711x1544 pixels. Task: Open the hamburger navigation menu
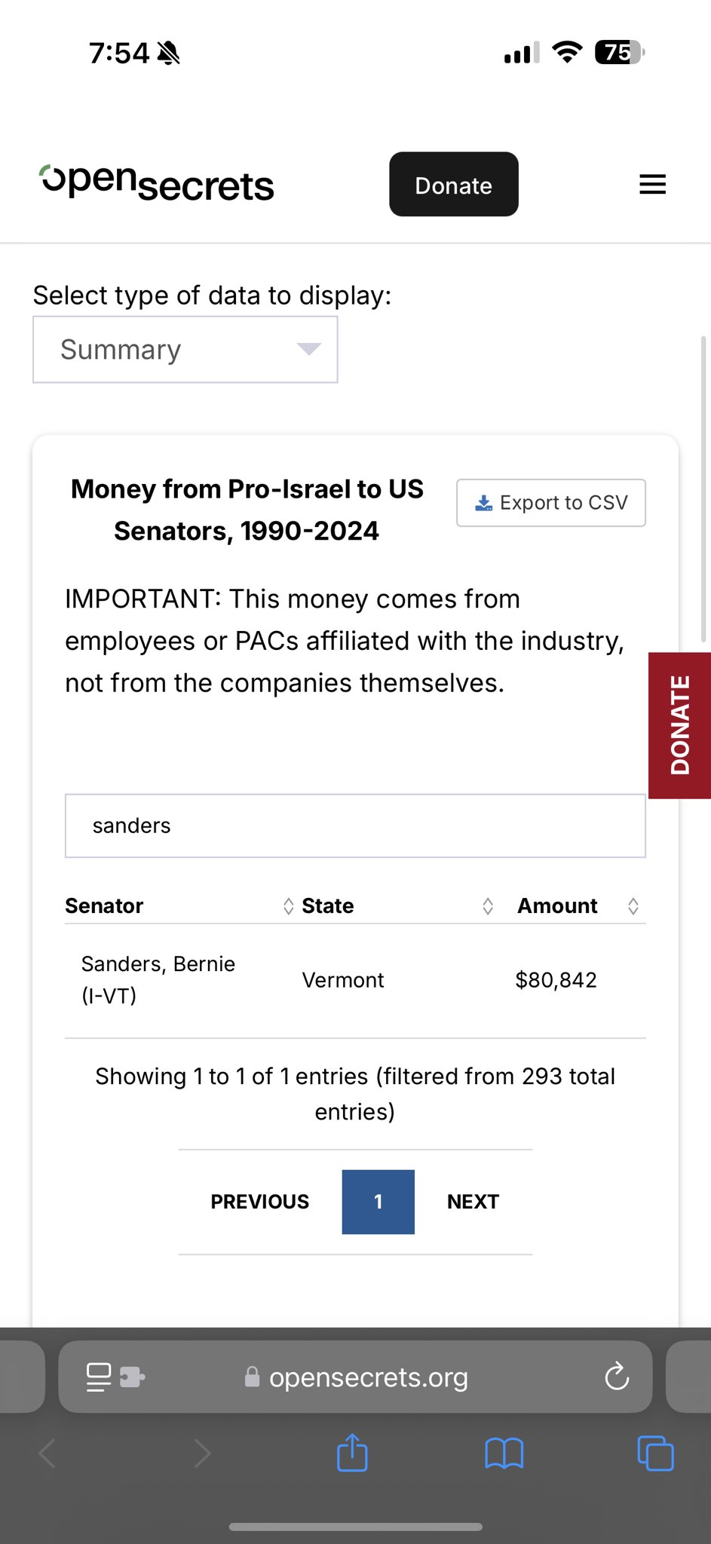tap(652, 185)
